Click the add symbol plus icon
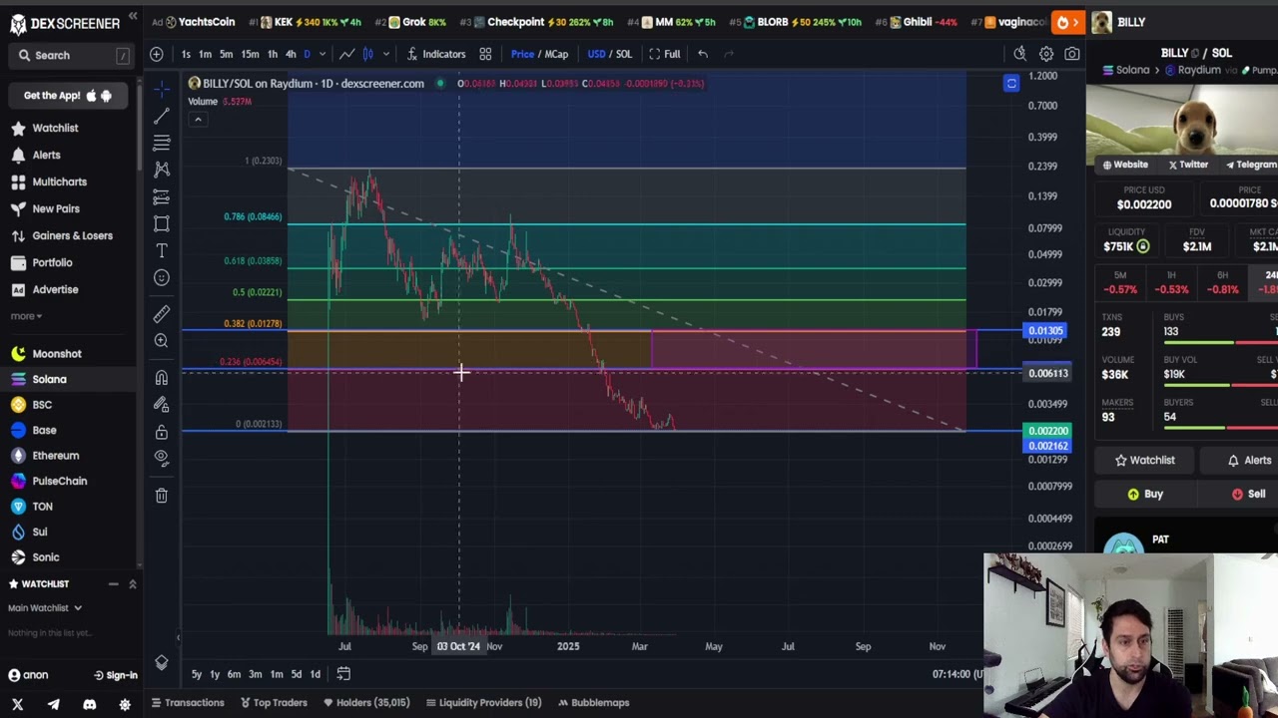This screenshot has width=1278, height=718. [x=157, y=54]
